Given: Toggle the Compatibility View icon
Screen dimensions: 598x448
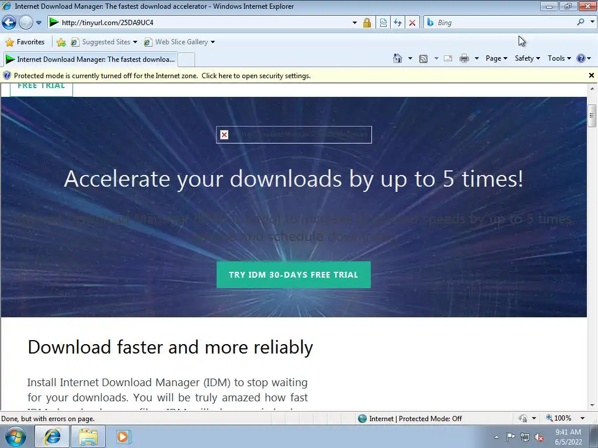Looking at the screenshot, I should [x=383, y=23].
